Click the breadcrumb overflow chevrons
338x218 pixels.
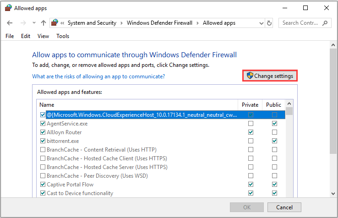pyautogui.click(x=62, y=23)
